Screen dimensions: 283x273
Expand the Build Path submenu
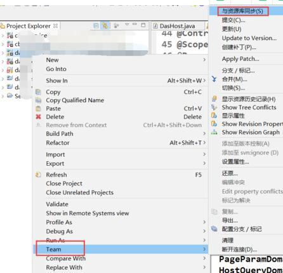tap(204, 134)
